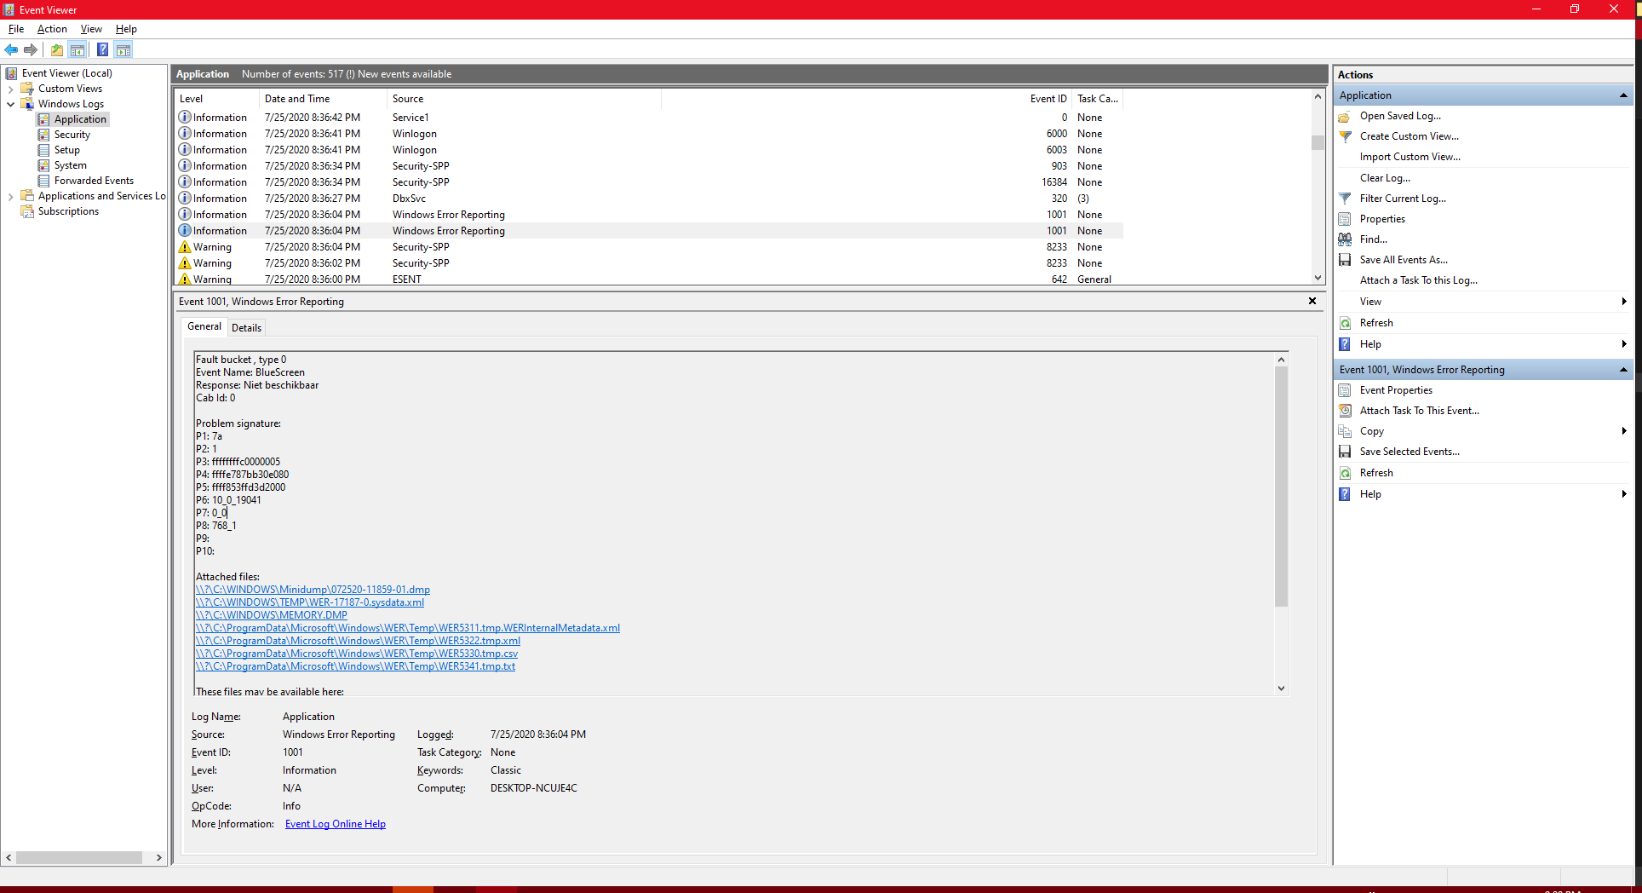Open the Help menu
This screenshot has height=893, width=1642.
126,29
